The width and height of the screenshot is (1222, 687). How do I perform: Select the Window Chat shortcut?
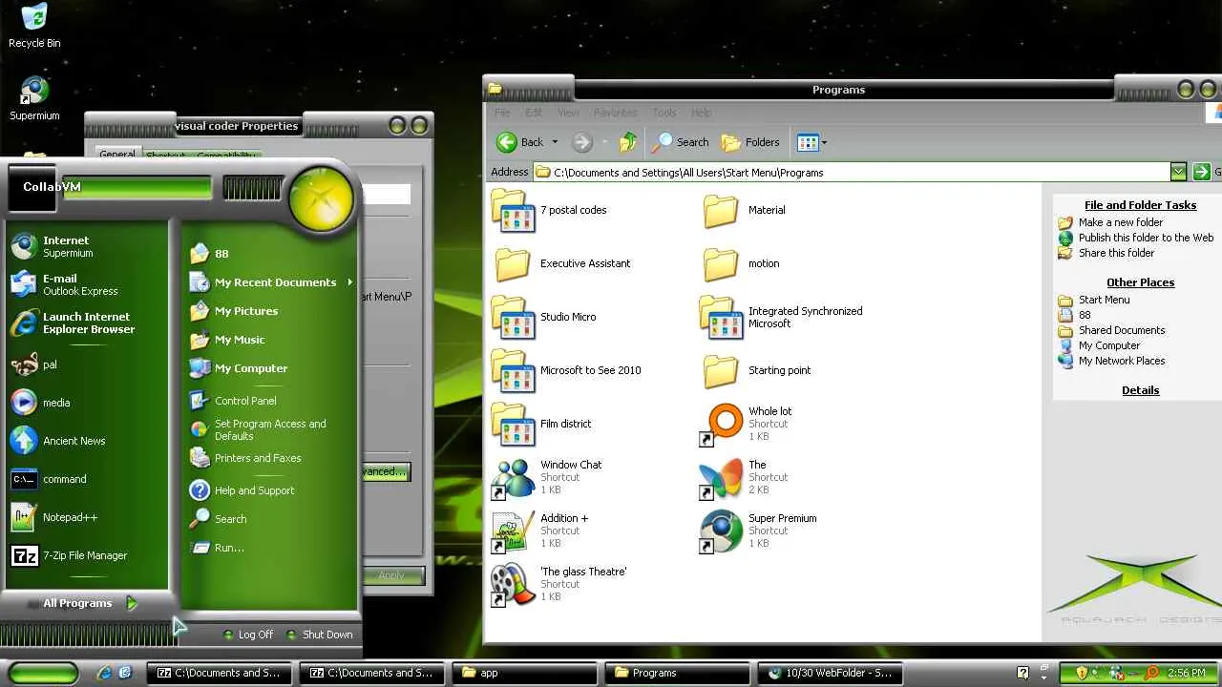(x=547, y=477)
